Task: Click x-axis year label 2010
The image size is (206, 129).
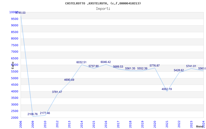Action: click(45, 124)
